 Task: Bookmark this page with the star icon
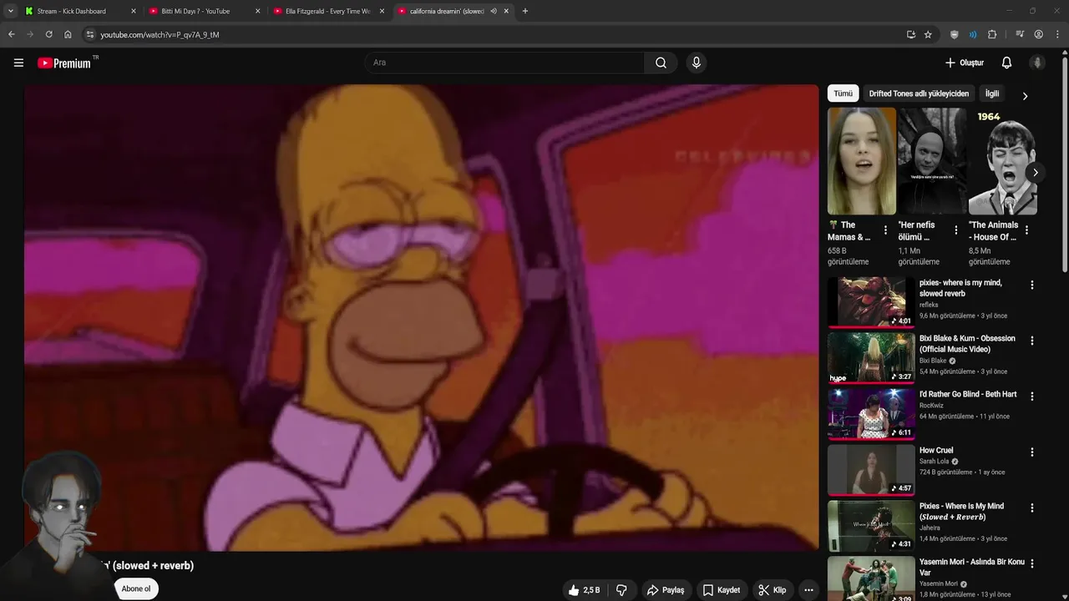[x=928, y=34]
